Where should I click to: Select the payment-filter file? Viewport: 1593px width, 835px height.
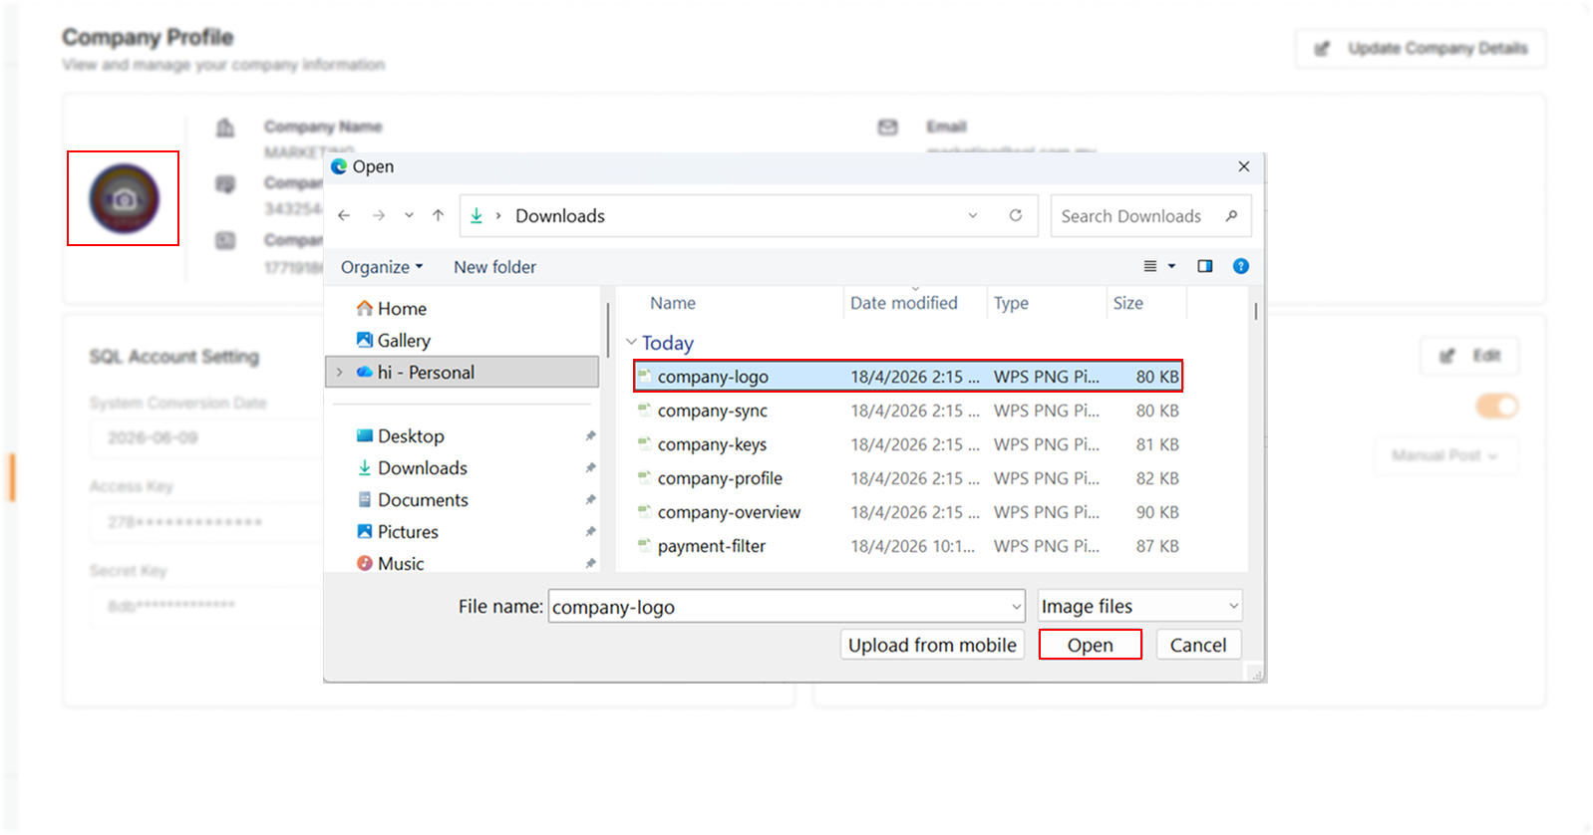[x=908, y=546]
